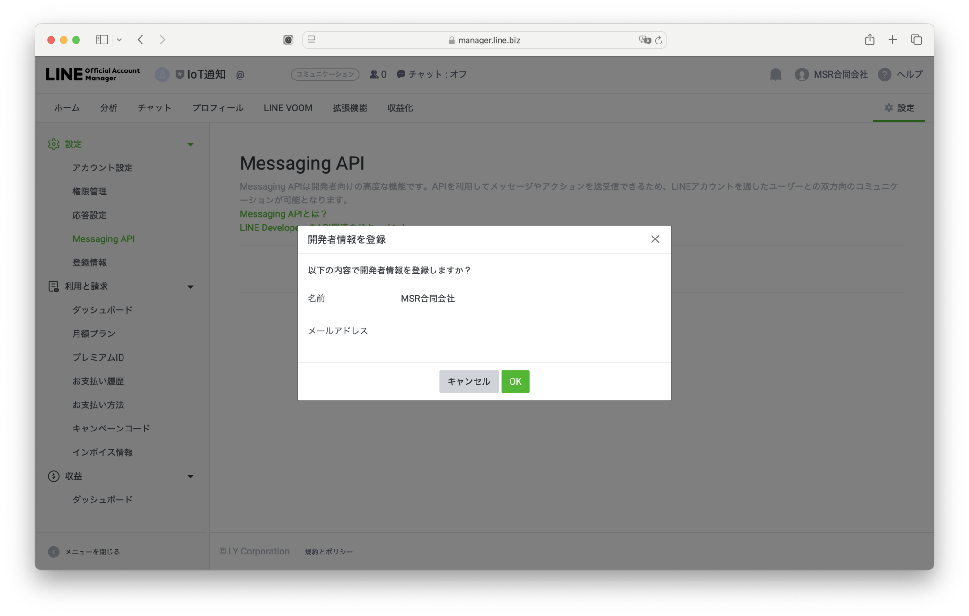Image resolution: width=969 pixels, height=616 pixels.
Task: Click the 利用と請求 document icon
Action: [x=53, y=286]
